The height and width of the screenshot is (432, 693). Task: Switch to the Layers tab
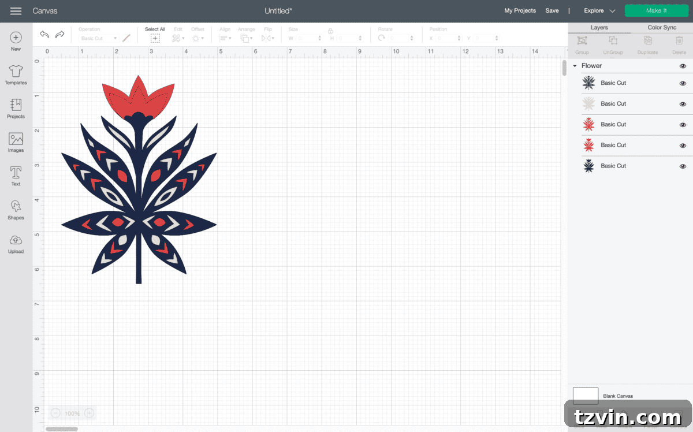click(x=599, y=28)
